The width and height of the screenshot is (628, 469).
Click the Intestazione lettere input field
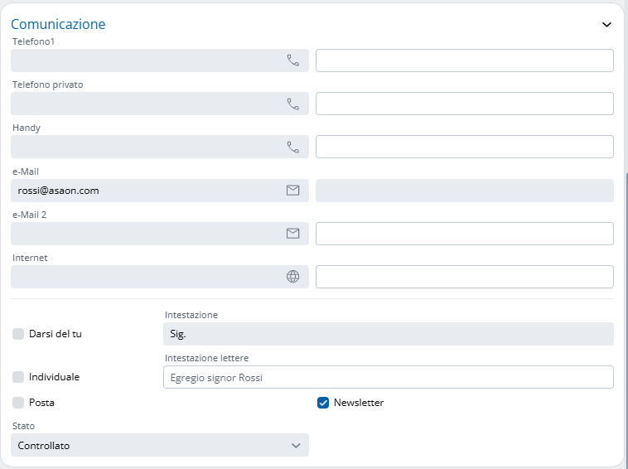click(x=388, y=378)
